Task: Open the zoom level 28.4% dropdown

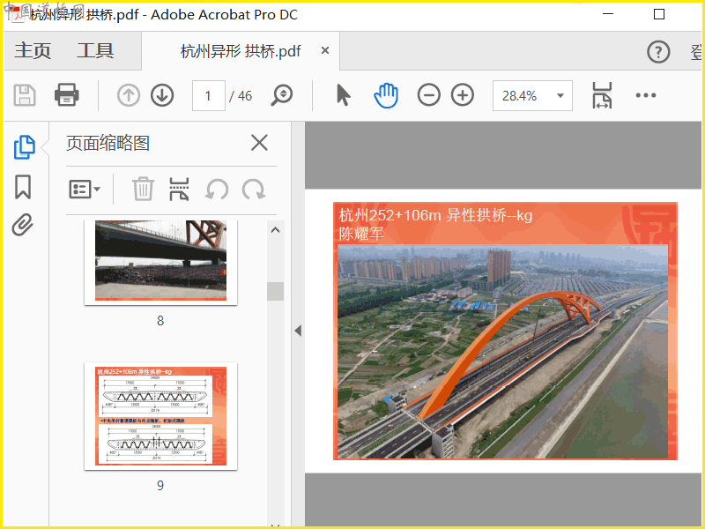Action: (560, 95)
